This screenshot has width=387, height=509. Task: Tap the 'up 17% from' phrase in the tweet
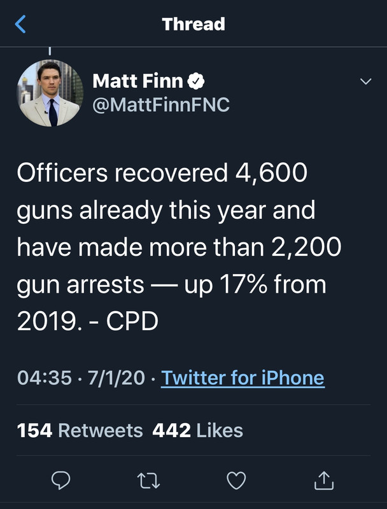255,285
